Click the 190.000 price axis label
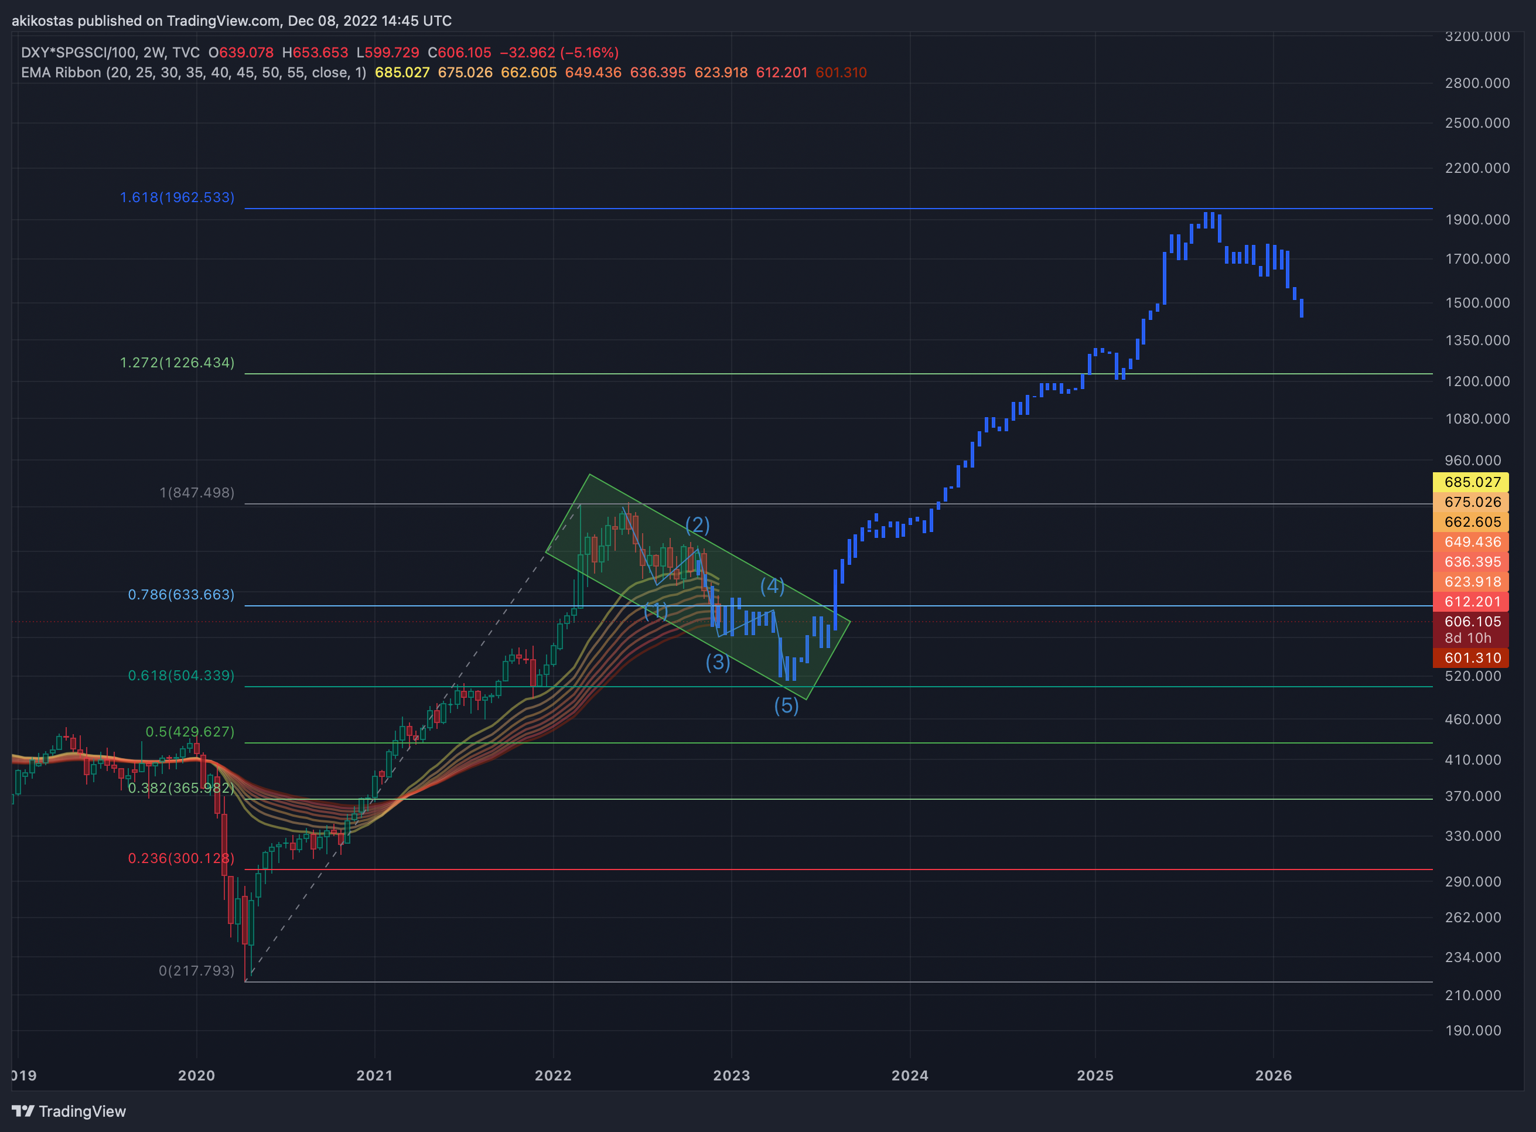The image size is (1536, 1132). coord(1473,1031)
